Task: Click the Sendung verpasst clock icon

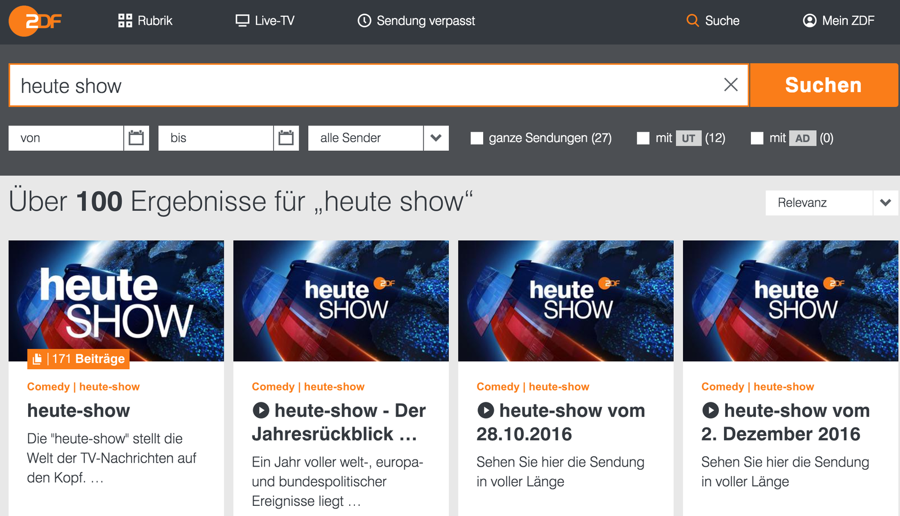Action: pos(364,21)
